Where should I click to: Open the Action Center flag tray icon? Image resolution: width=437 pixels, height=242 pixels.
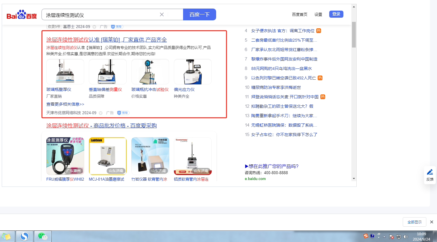[x=392, y=237]
